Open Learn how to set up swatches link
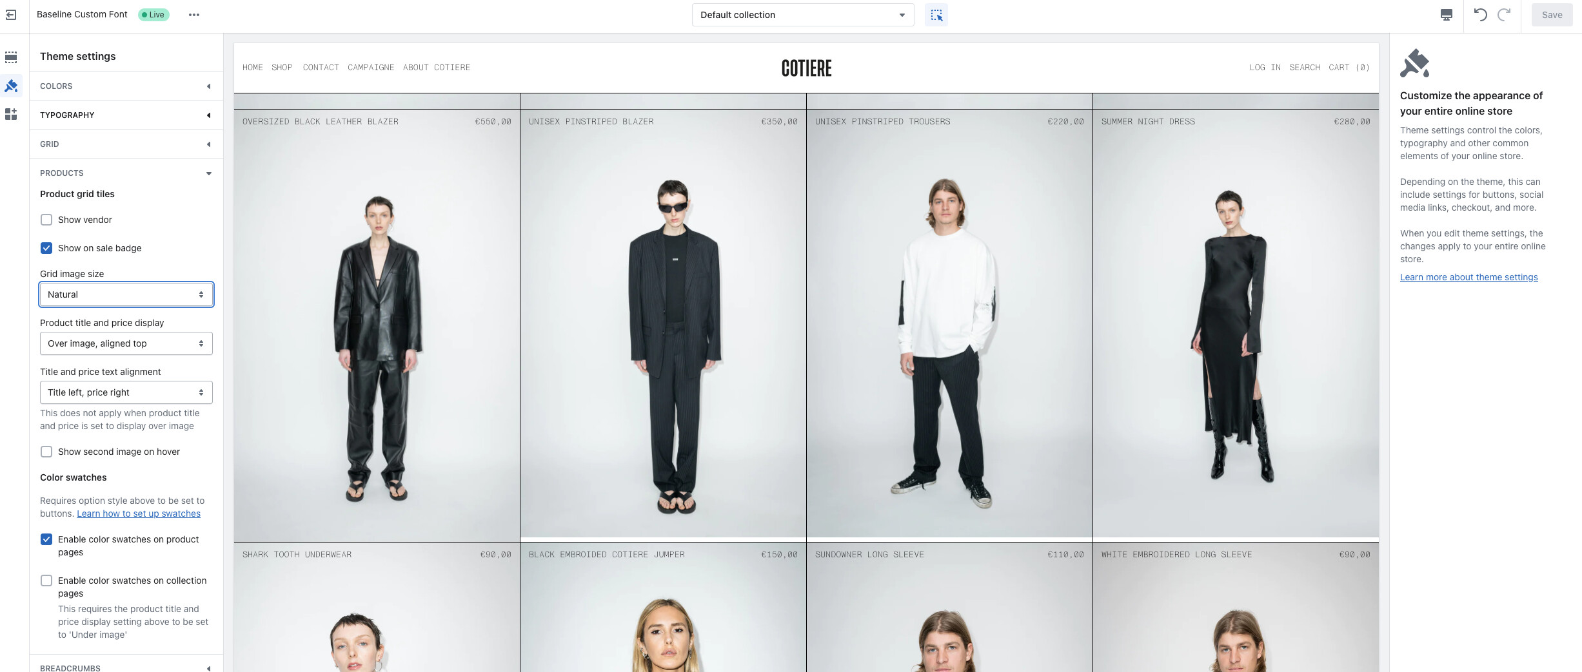Screen dimensions: 1582x672 click(x=139, y=514)
